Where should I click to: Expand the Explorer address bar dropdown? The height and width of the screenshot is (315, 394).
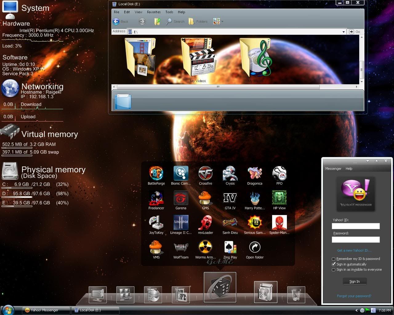pyautogui.click(x=344, y=32)
